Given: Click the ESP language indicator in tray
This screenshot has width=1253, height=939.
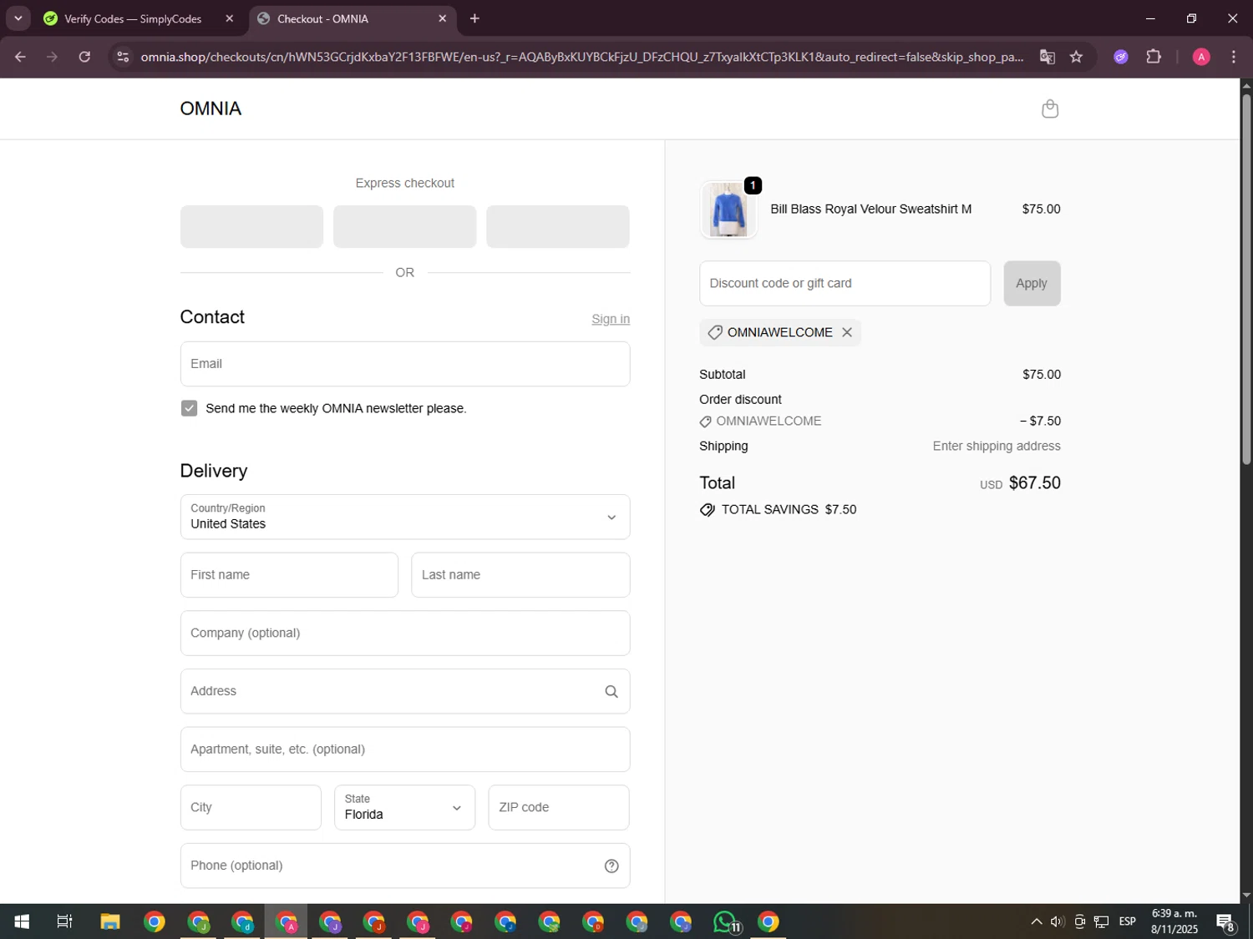Looking at the screenshot, I should (x=1128, y=921).
